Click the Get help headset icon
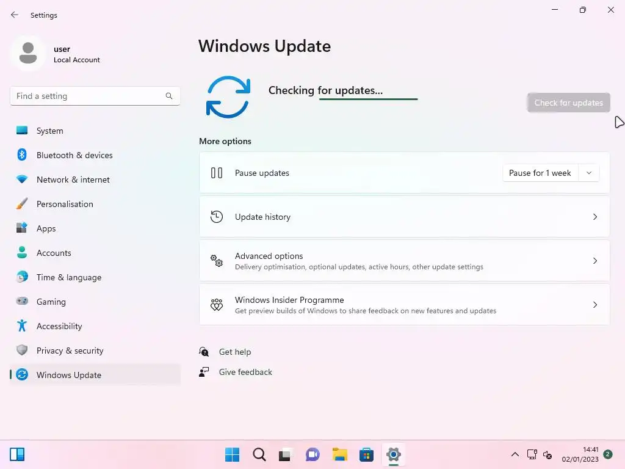Screen dimensions: 625x469 tap(204, 351)
